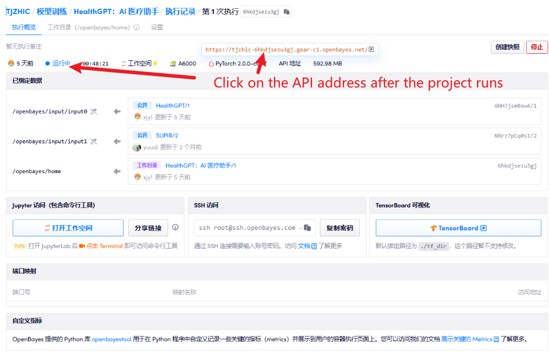Click the API 地址 label
Viewport: 549px width, 355px height.
[x=290, y=64]
